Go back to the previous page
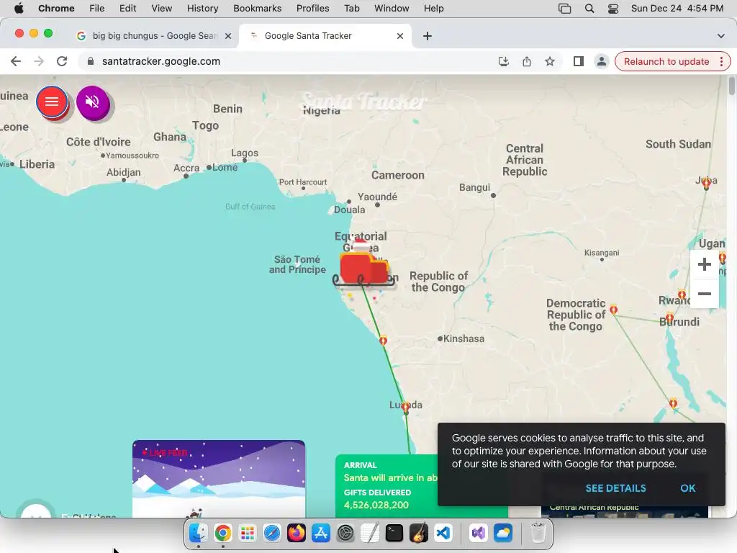This screenshot has width=737, height=553. click(x=16, y=61)
